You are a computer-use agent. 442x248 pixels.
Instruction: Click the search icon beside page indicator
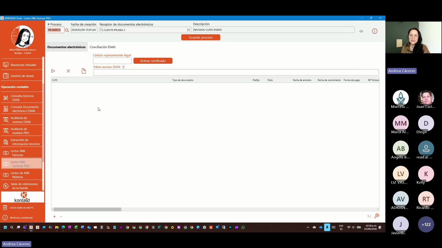(377, 216)
